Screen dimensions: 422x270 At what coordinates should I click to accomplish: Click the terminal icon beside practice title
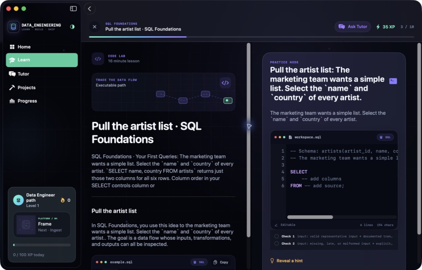pos(393,81)
